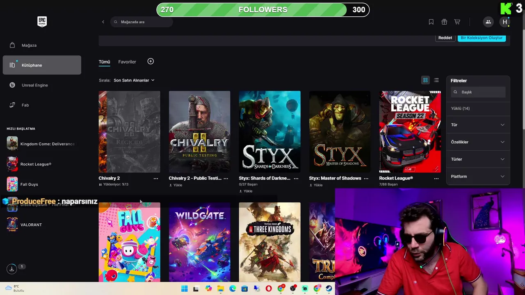Open Mağaza in the sidebar

pyautogui.click(x=42, y=45)
